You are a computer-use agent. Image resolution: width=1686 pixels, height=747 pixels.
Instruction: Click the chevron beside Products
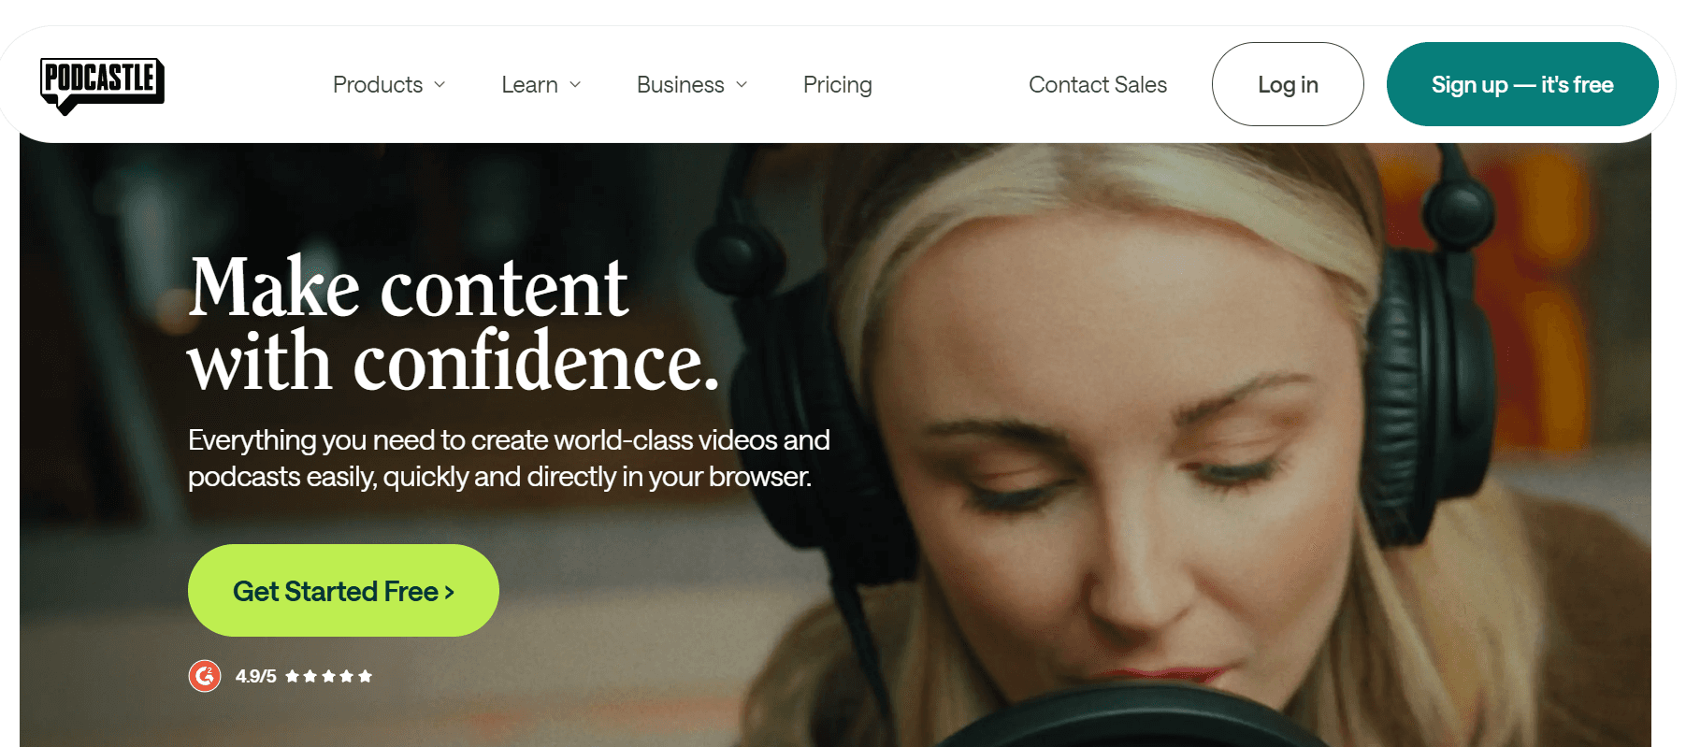tap(440, 84)
